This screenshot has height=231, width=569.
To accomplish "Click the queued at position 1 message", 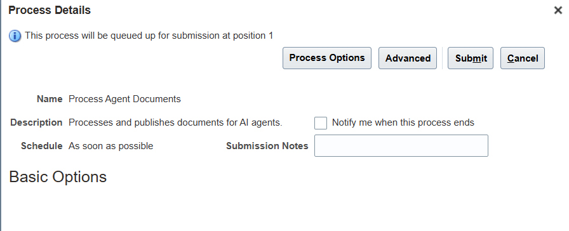I will (149, 36).
